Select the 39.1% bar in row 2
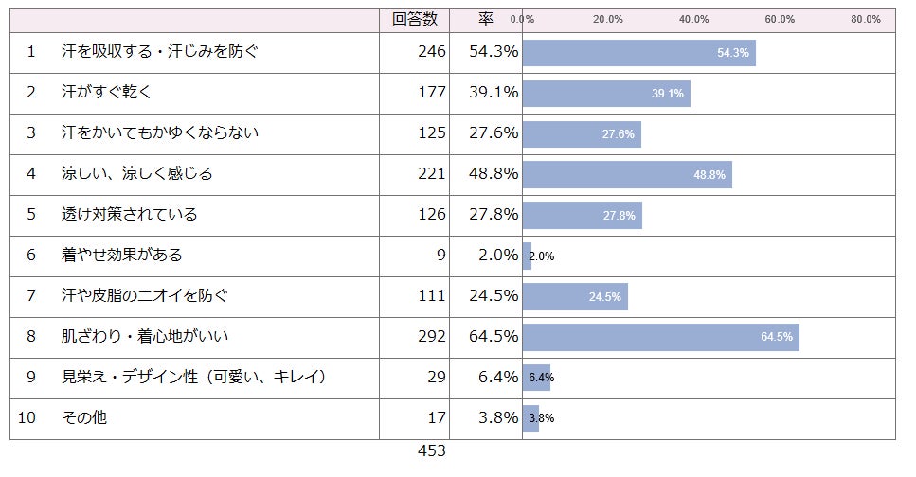Viewport: 916px width, 477px height. [x=606, y=94]
